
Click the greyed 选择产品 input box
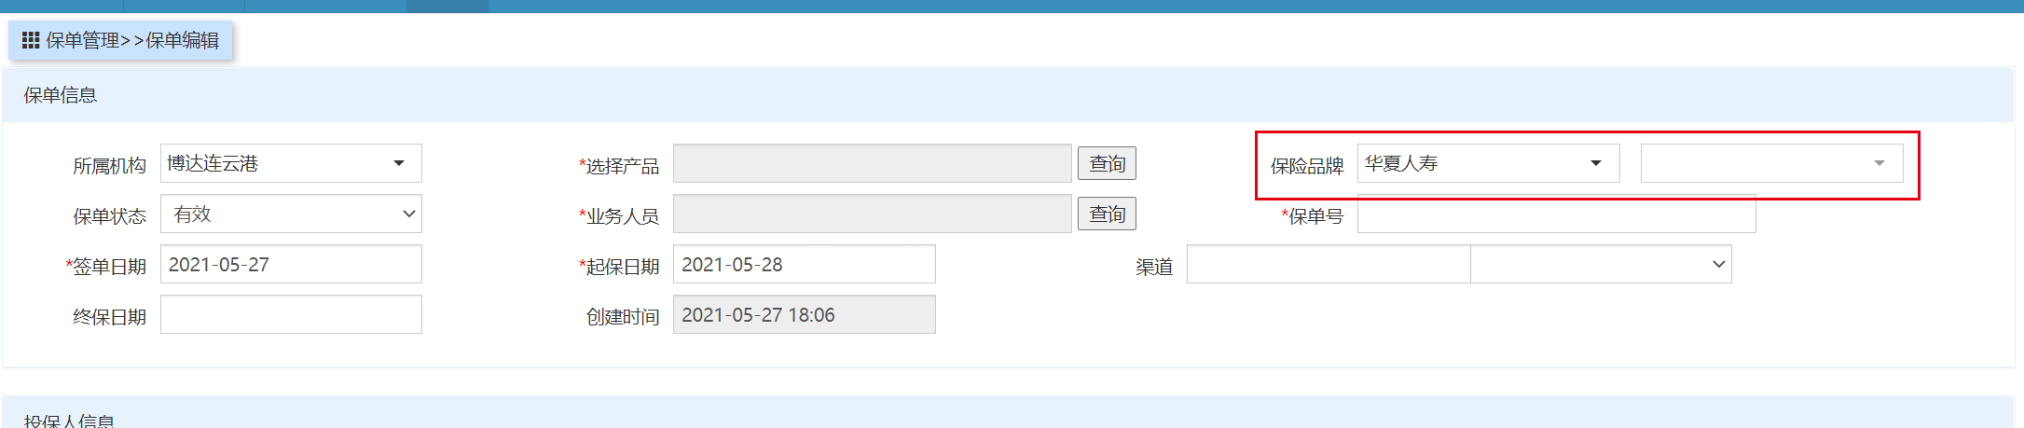[x=872, y=163]
